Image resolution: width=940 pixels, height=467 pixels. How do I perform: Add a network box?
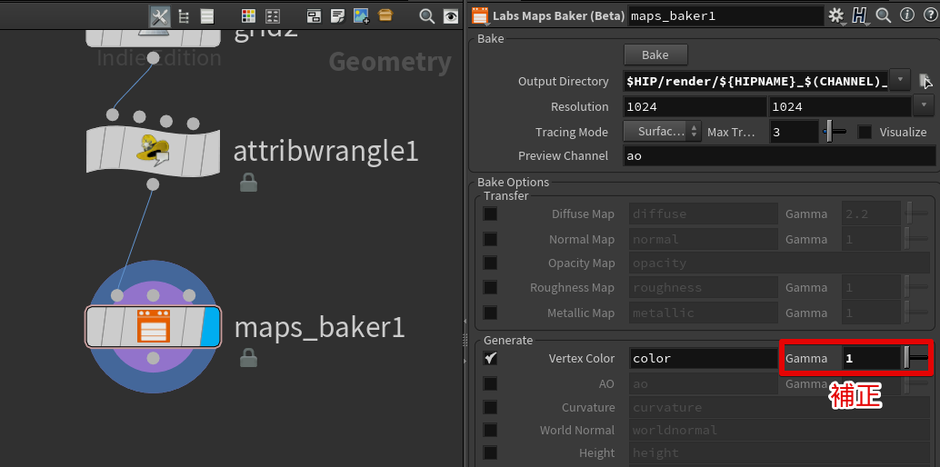[x=315, y=16]
